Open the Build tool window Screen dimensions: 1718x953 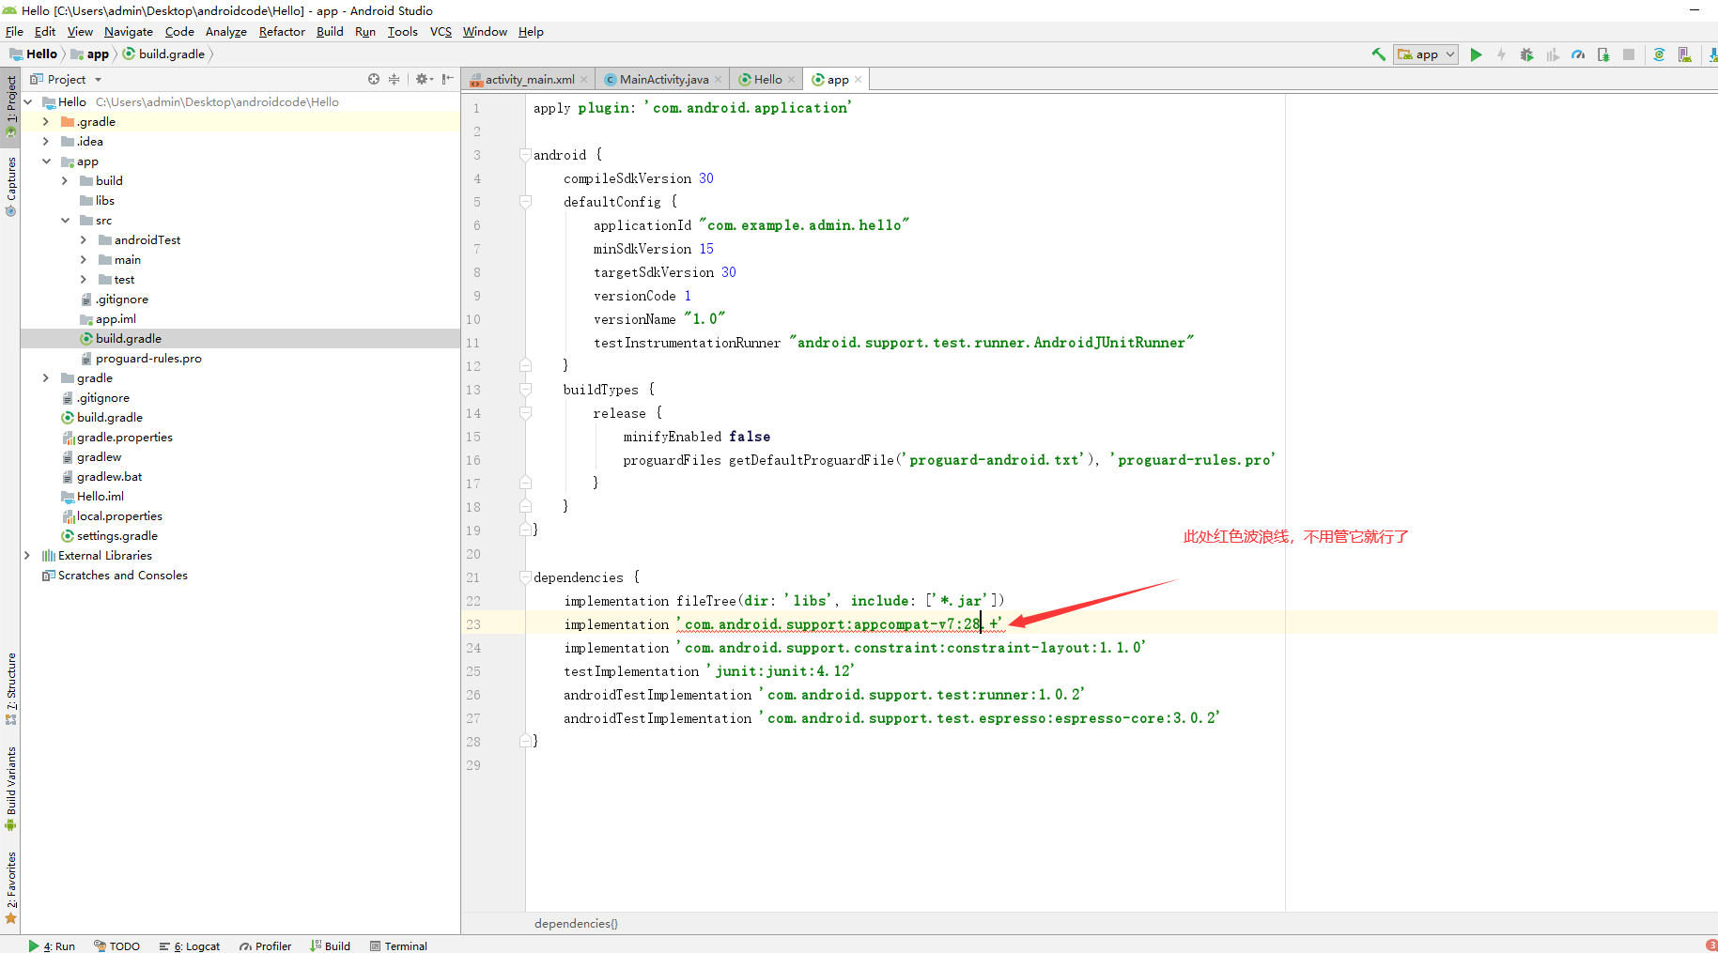click(330, 945)
